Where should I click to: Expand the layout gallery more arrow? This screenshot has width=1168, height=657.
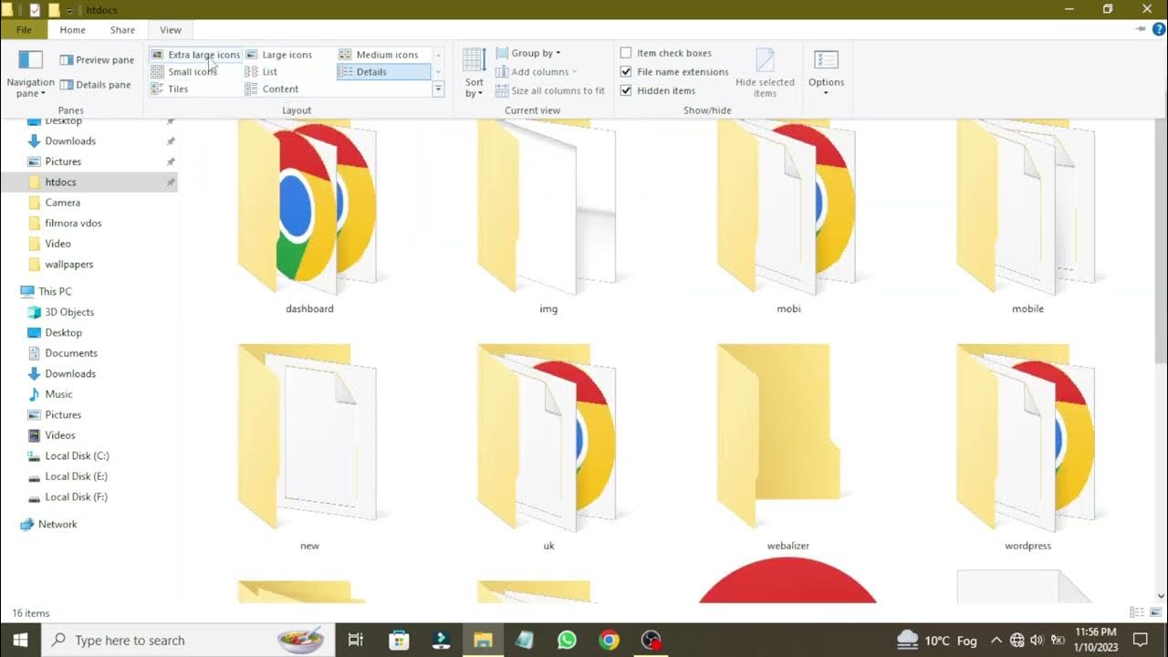438,89
